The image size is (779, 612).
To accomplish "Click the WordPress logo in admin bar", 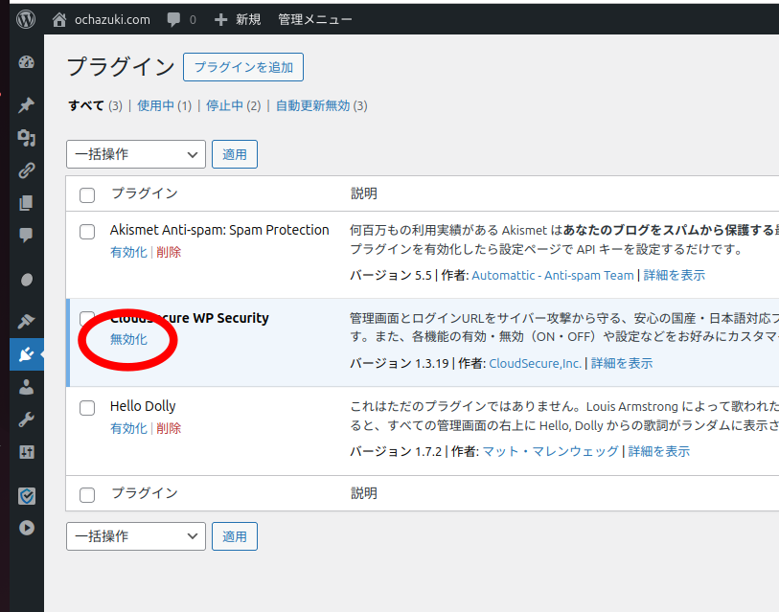I will click(26, 18).
